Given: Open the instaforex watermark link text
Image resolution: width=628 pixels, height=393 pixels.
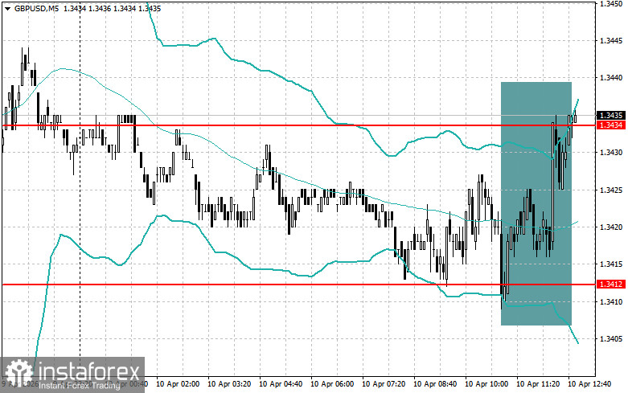Looking at the screenshot, I should [x=89, y=371].
